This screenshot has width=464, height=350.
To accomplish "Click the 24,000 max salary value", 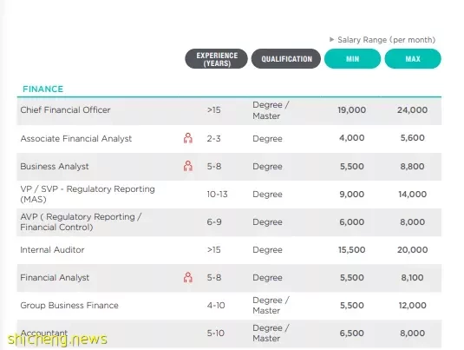I will tap(412, 110).
